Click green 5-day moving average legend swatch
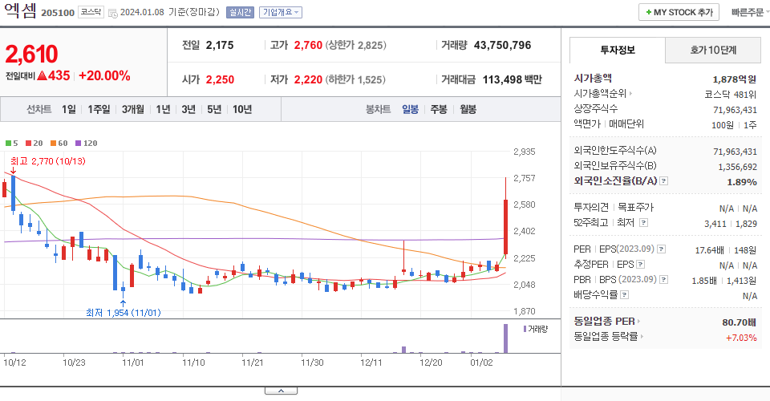The width and height of the screenshot is (770, 401). tap(8, 144)
